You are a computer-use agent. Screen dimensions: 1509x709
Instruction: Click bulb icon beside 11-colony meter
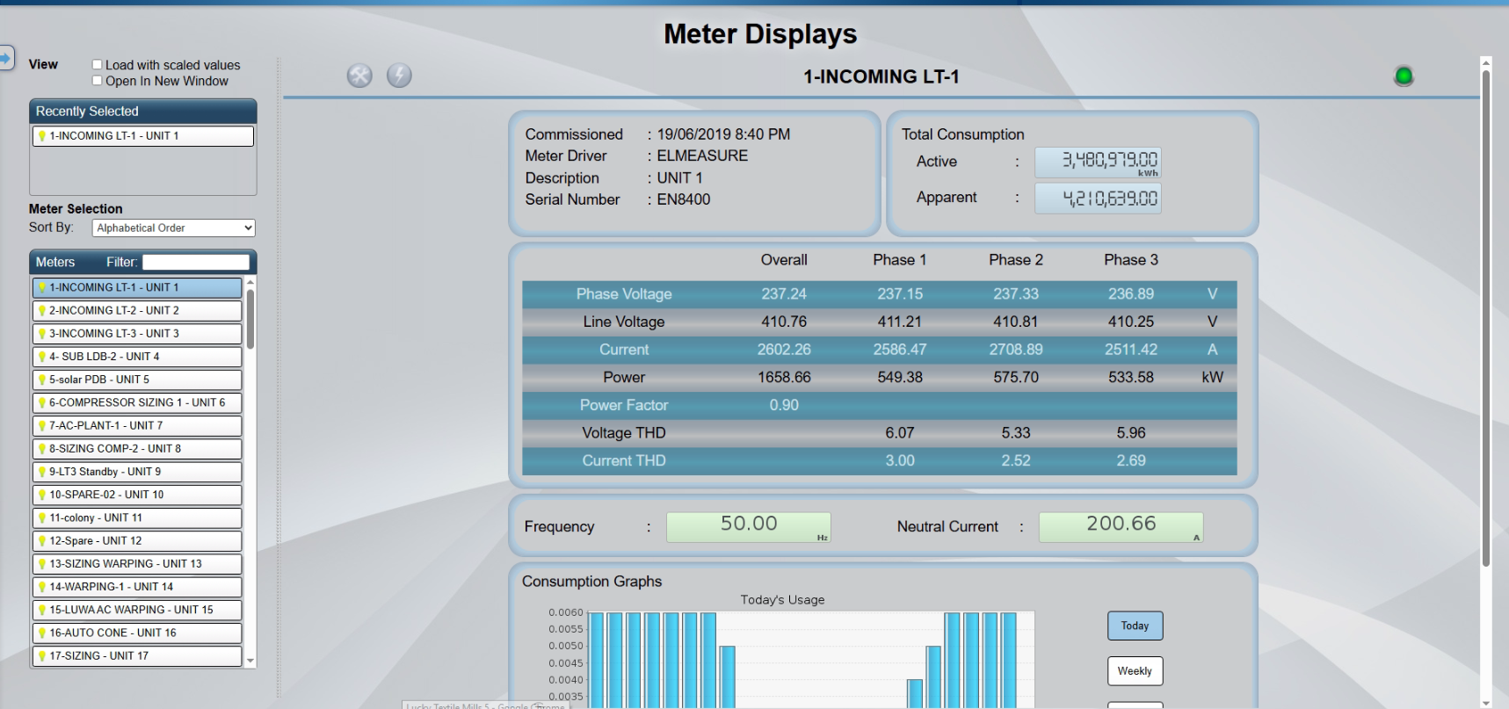[x=41, y=518]
